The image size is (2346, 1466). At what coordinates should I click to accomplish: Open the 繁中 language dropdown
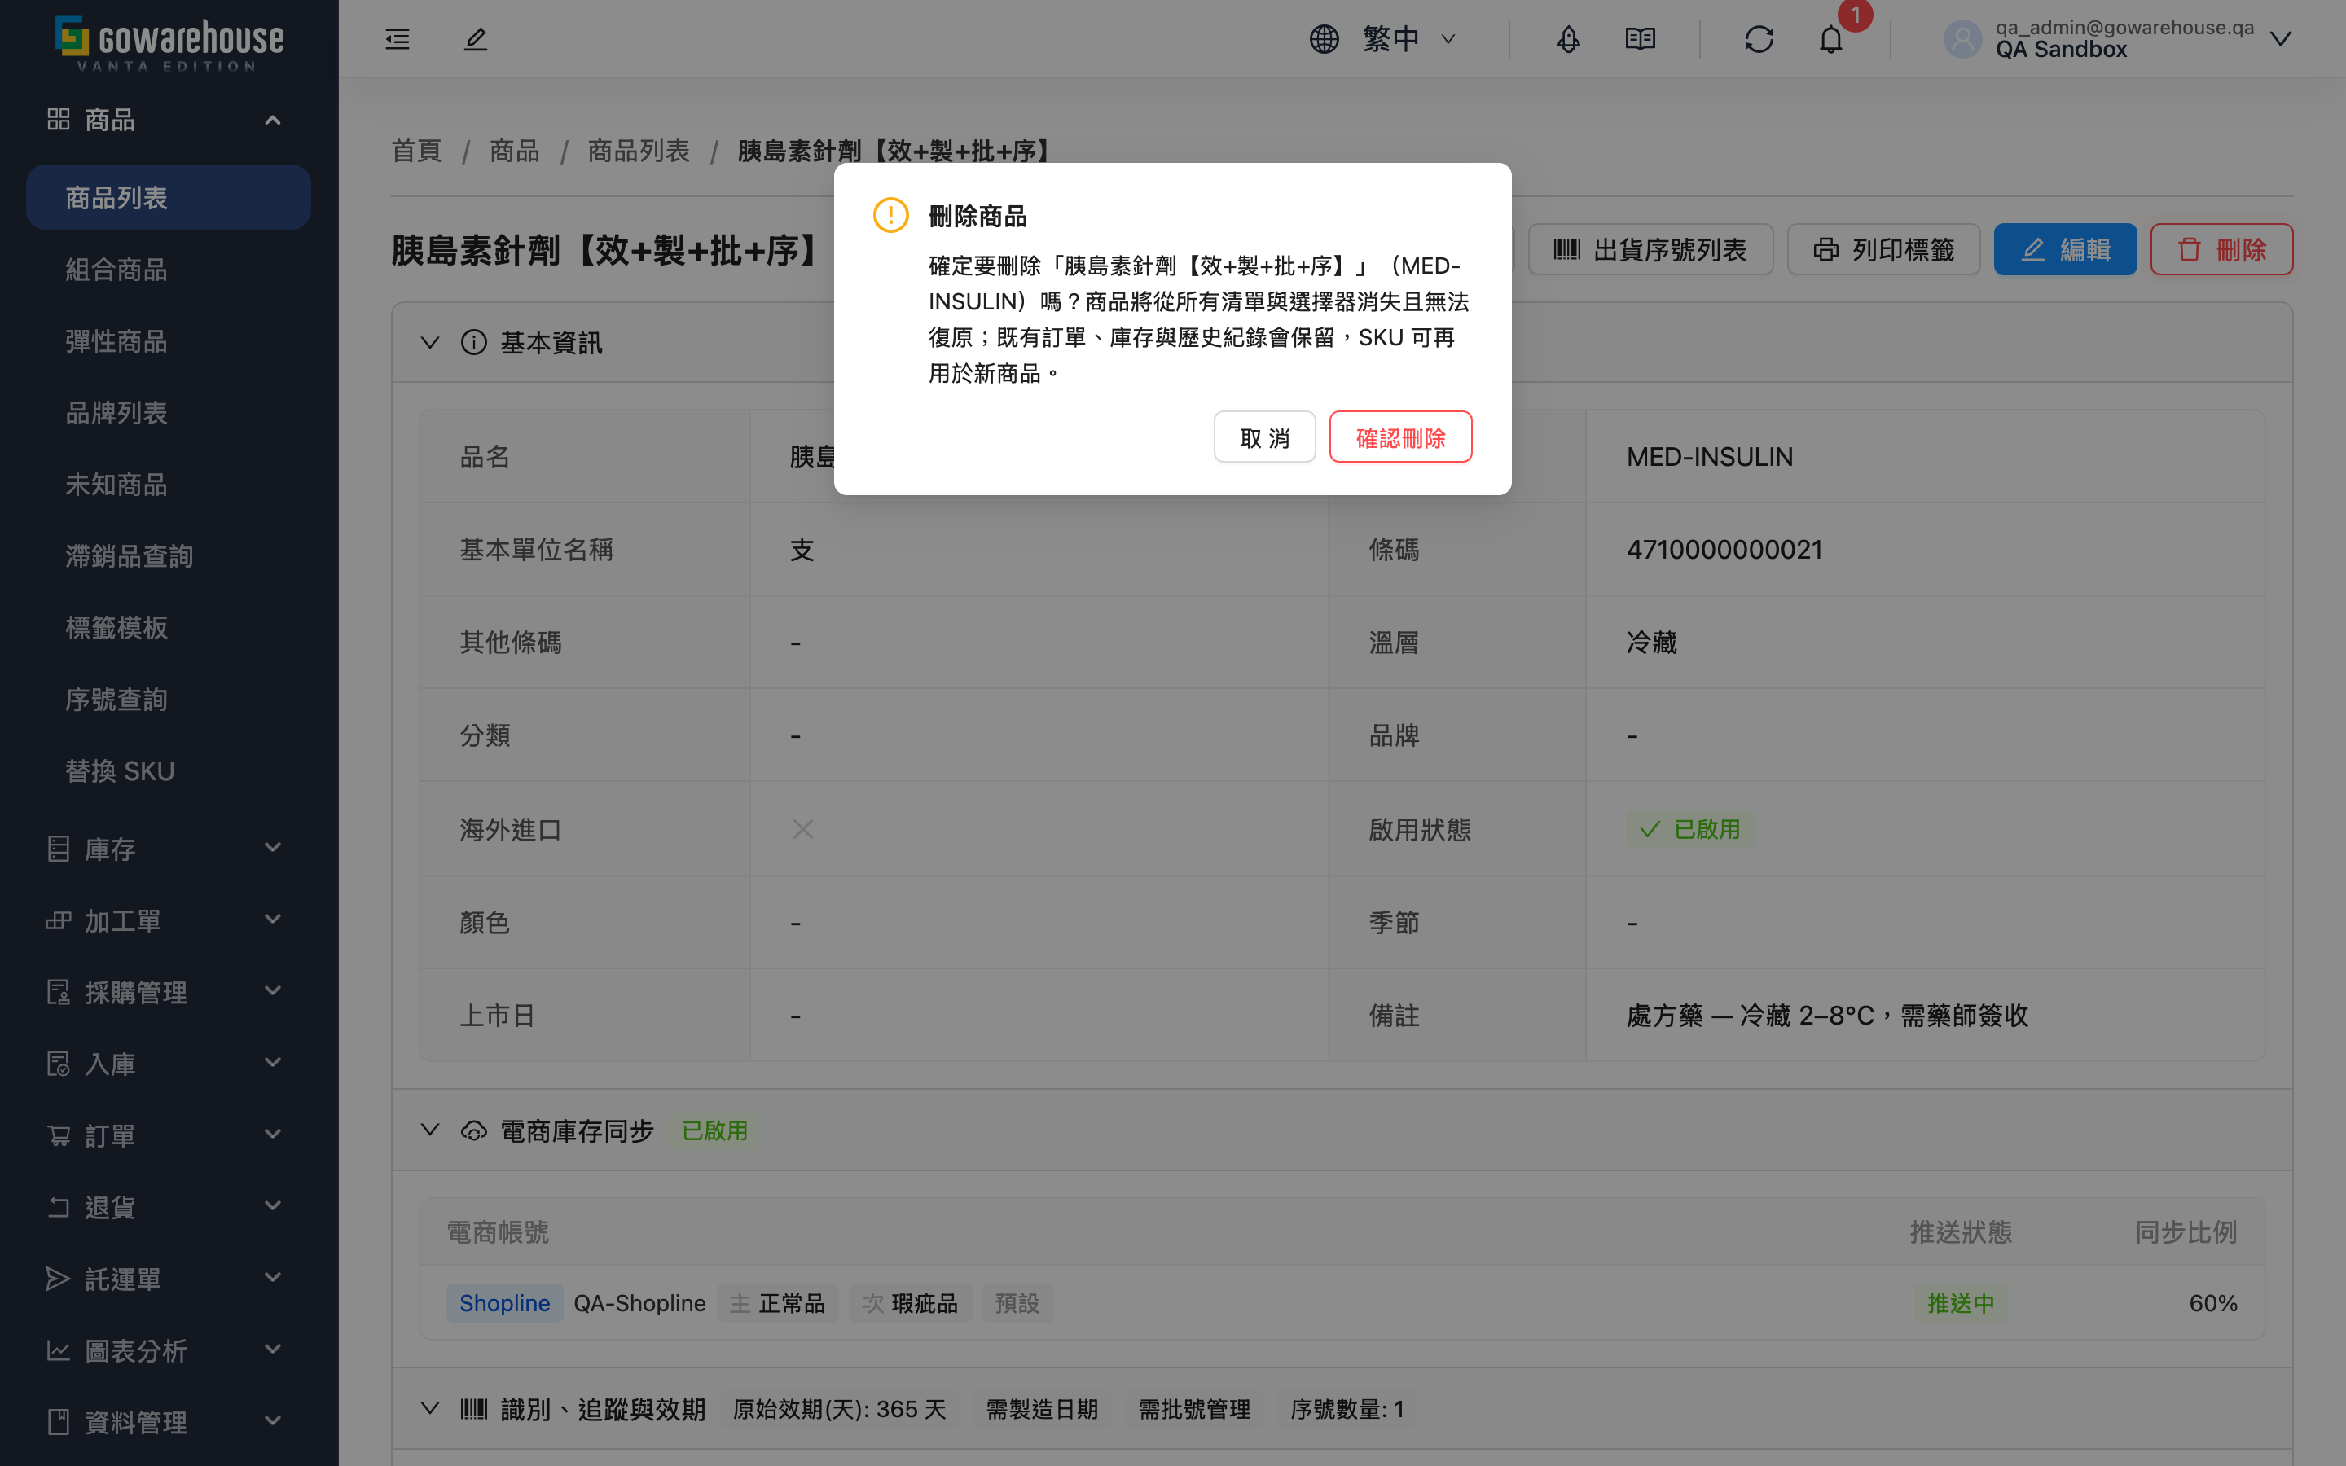point(1409,39)
